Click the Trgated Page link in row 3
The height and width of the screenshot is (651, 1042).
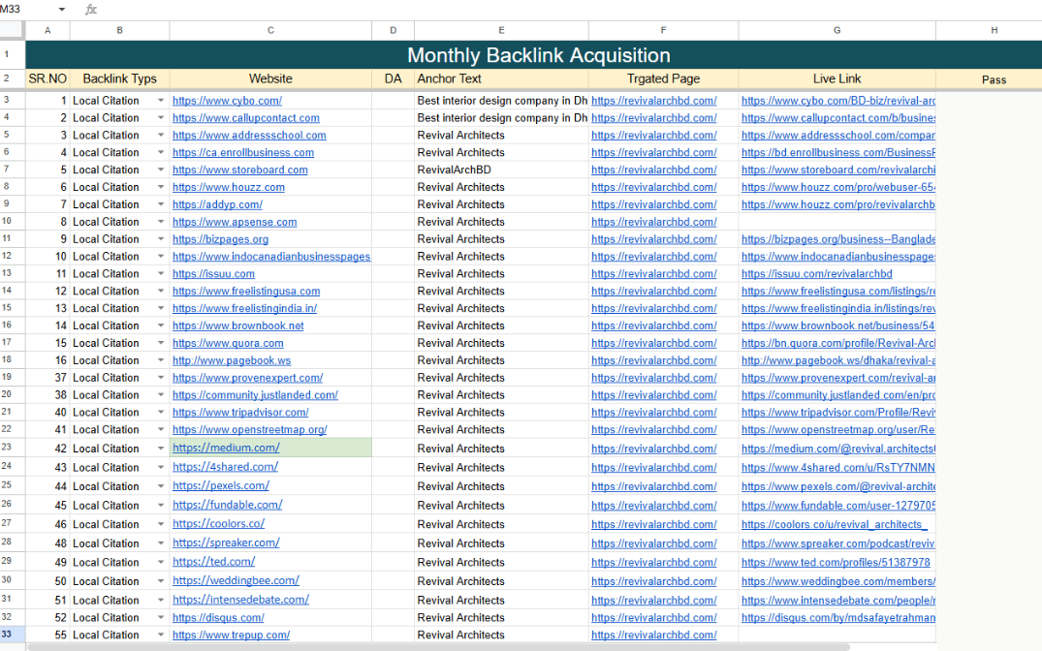pyautogui.click(x=653, y=101)
